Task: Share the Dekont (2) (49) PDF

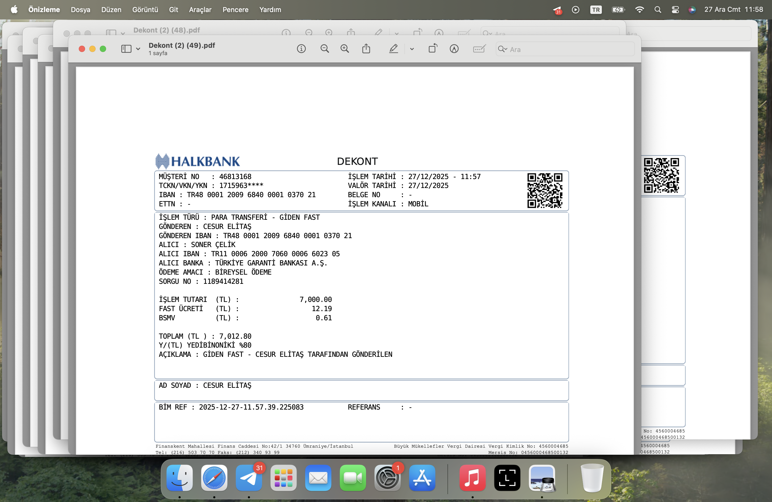Action: [x=366, y=49]
